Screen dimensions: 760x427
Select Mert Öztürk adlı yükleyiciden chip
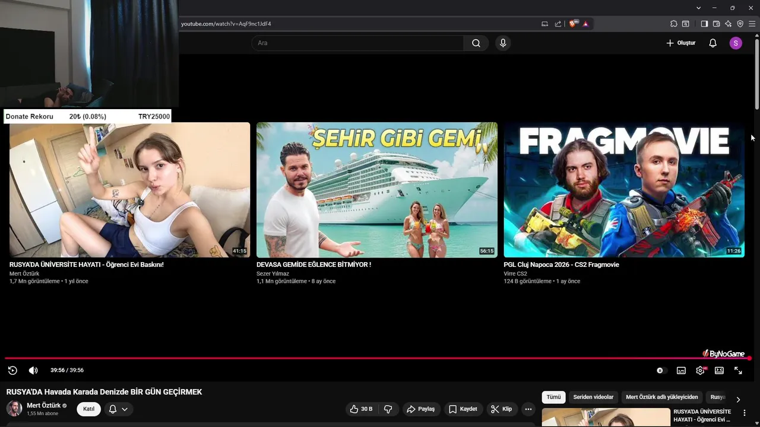coord(662,397)
